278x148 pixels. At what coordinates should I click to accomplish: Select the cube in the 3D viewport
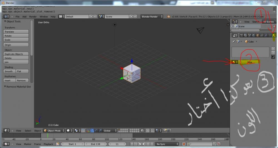pos(132,74)
